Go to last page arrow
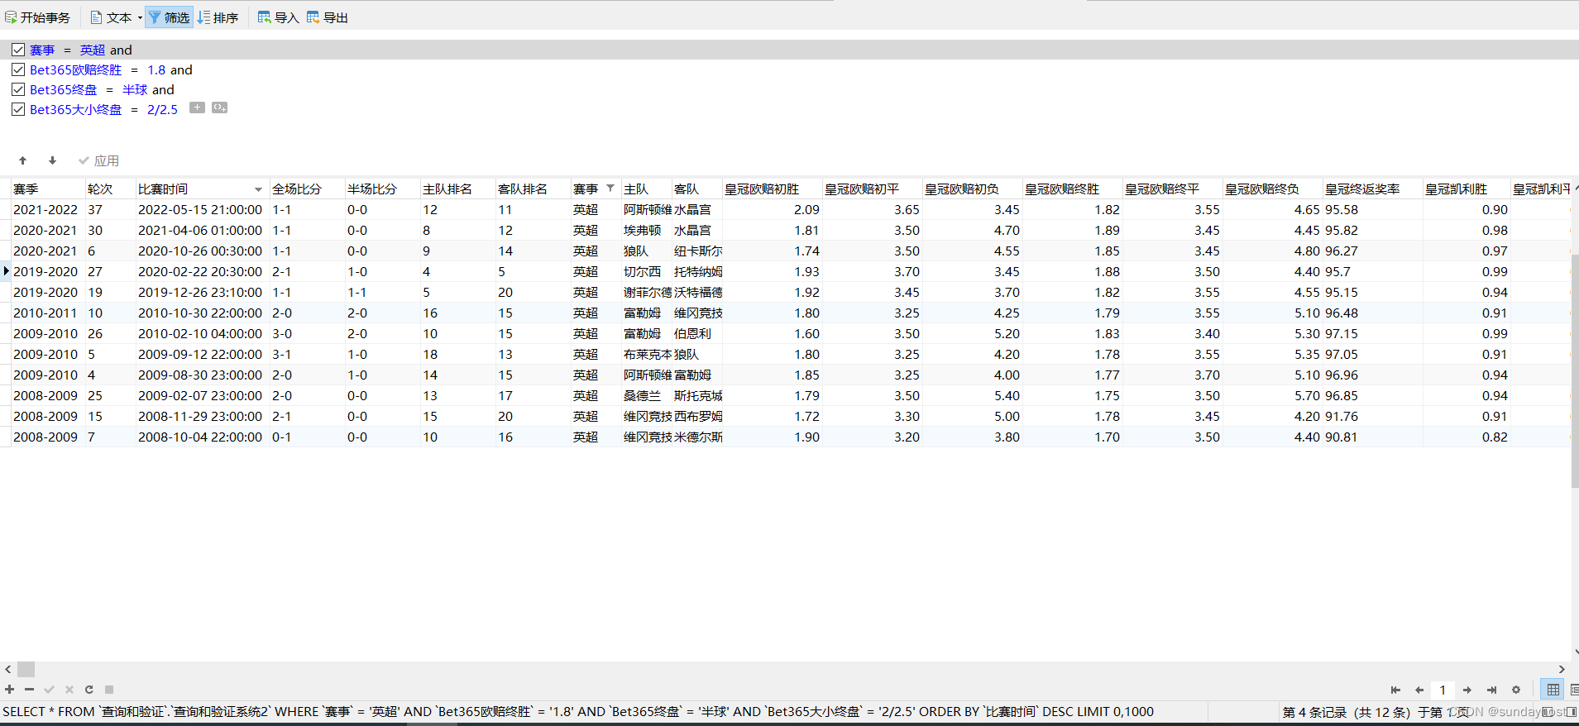The image size is (1579, 726). click(1491, 690)
